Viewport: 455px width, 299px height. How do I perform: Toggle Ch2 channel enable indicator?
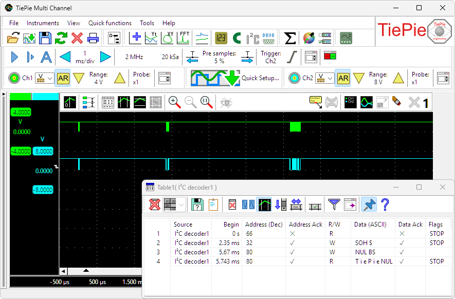click(x=294, y=78)
